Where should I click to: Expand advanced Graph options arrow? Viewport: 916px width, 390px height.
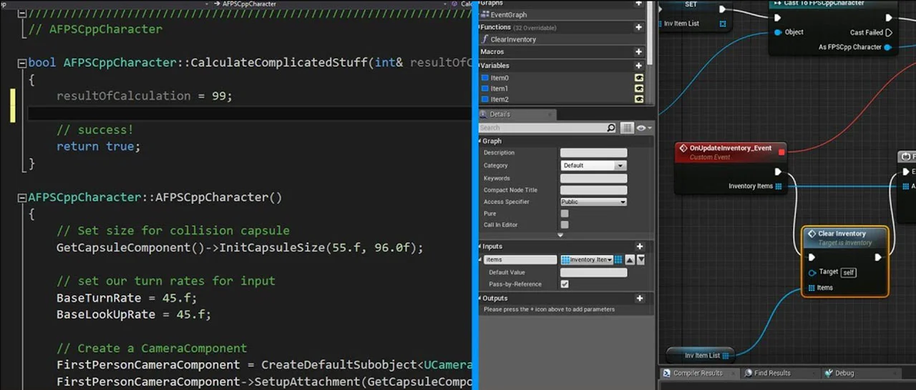560,235
